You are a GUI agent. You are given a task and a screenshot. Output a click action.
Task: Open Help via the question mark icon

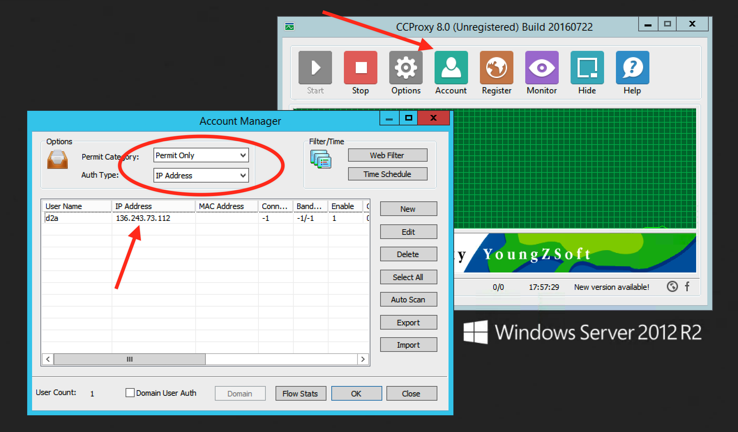[x=632, y=67]
